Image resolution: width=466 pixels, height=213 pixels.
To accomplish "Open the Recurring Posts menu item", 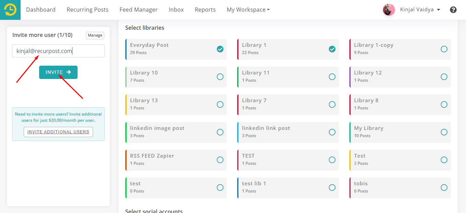I will pos(88,10).
